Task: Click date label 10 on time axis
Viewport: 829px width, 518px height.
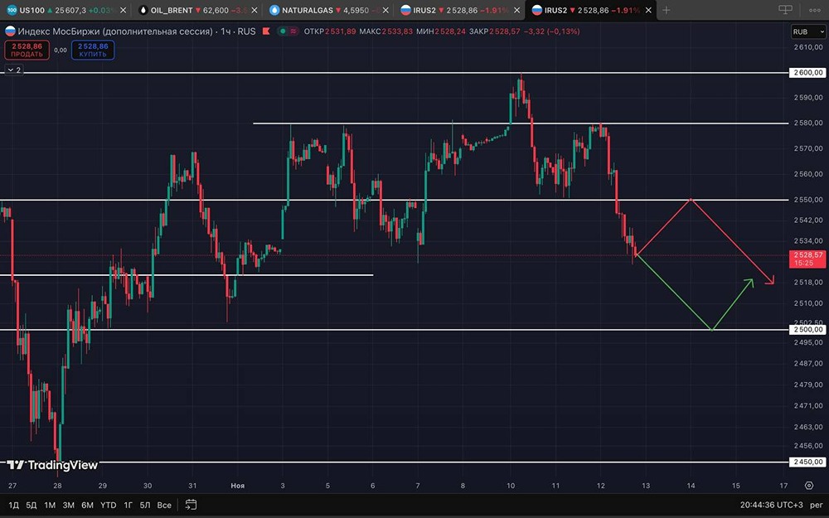Action: coord(511,485)
